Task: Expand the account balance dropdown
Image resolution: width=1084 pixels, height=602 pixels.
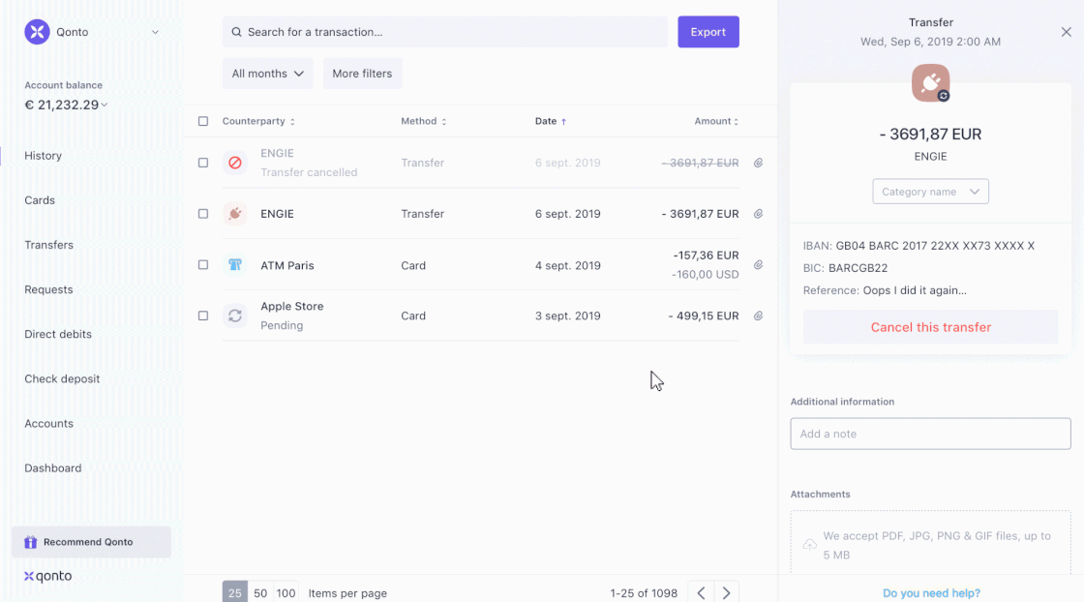Action: (105, 105)
